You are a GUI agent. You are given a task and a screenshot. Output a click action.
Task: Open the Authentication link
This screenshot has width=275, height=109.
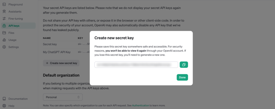(140, 106)
